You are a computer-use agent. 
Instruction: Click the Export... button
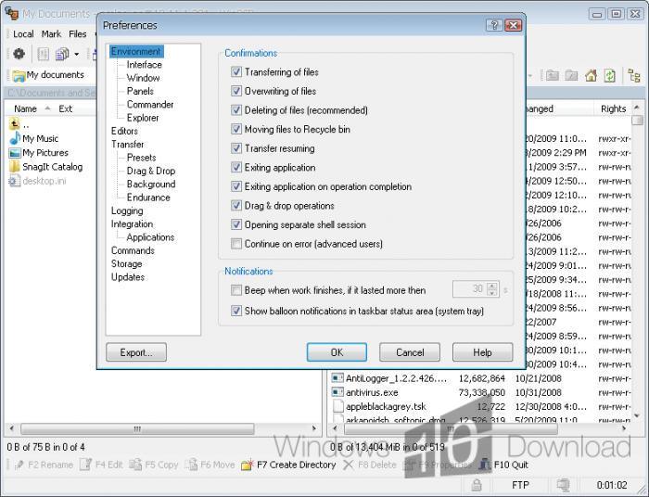tap(136, 352)
